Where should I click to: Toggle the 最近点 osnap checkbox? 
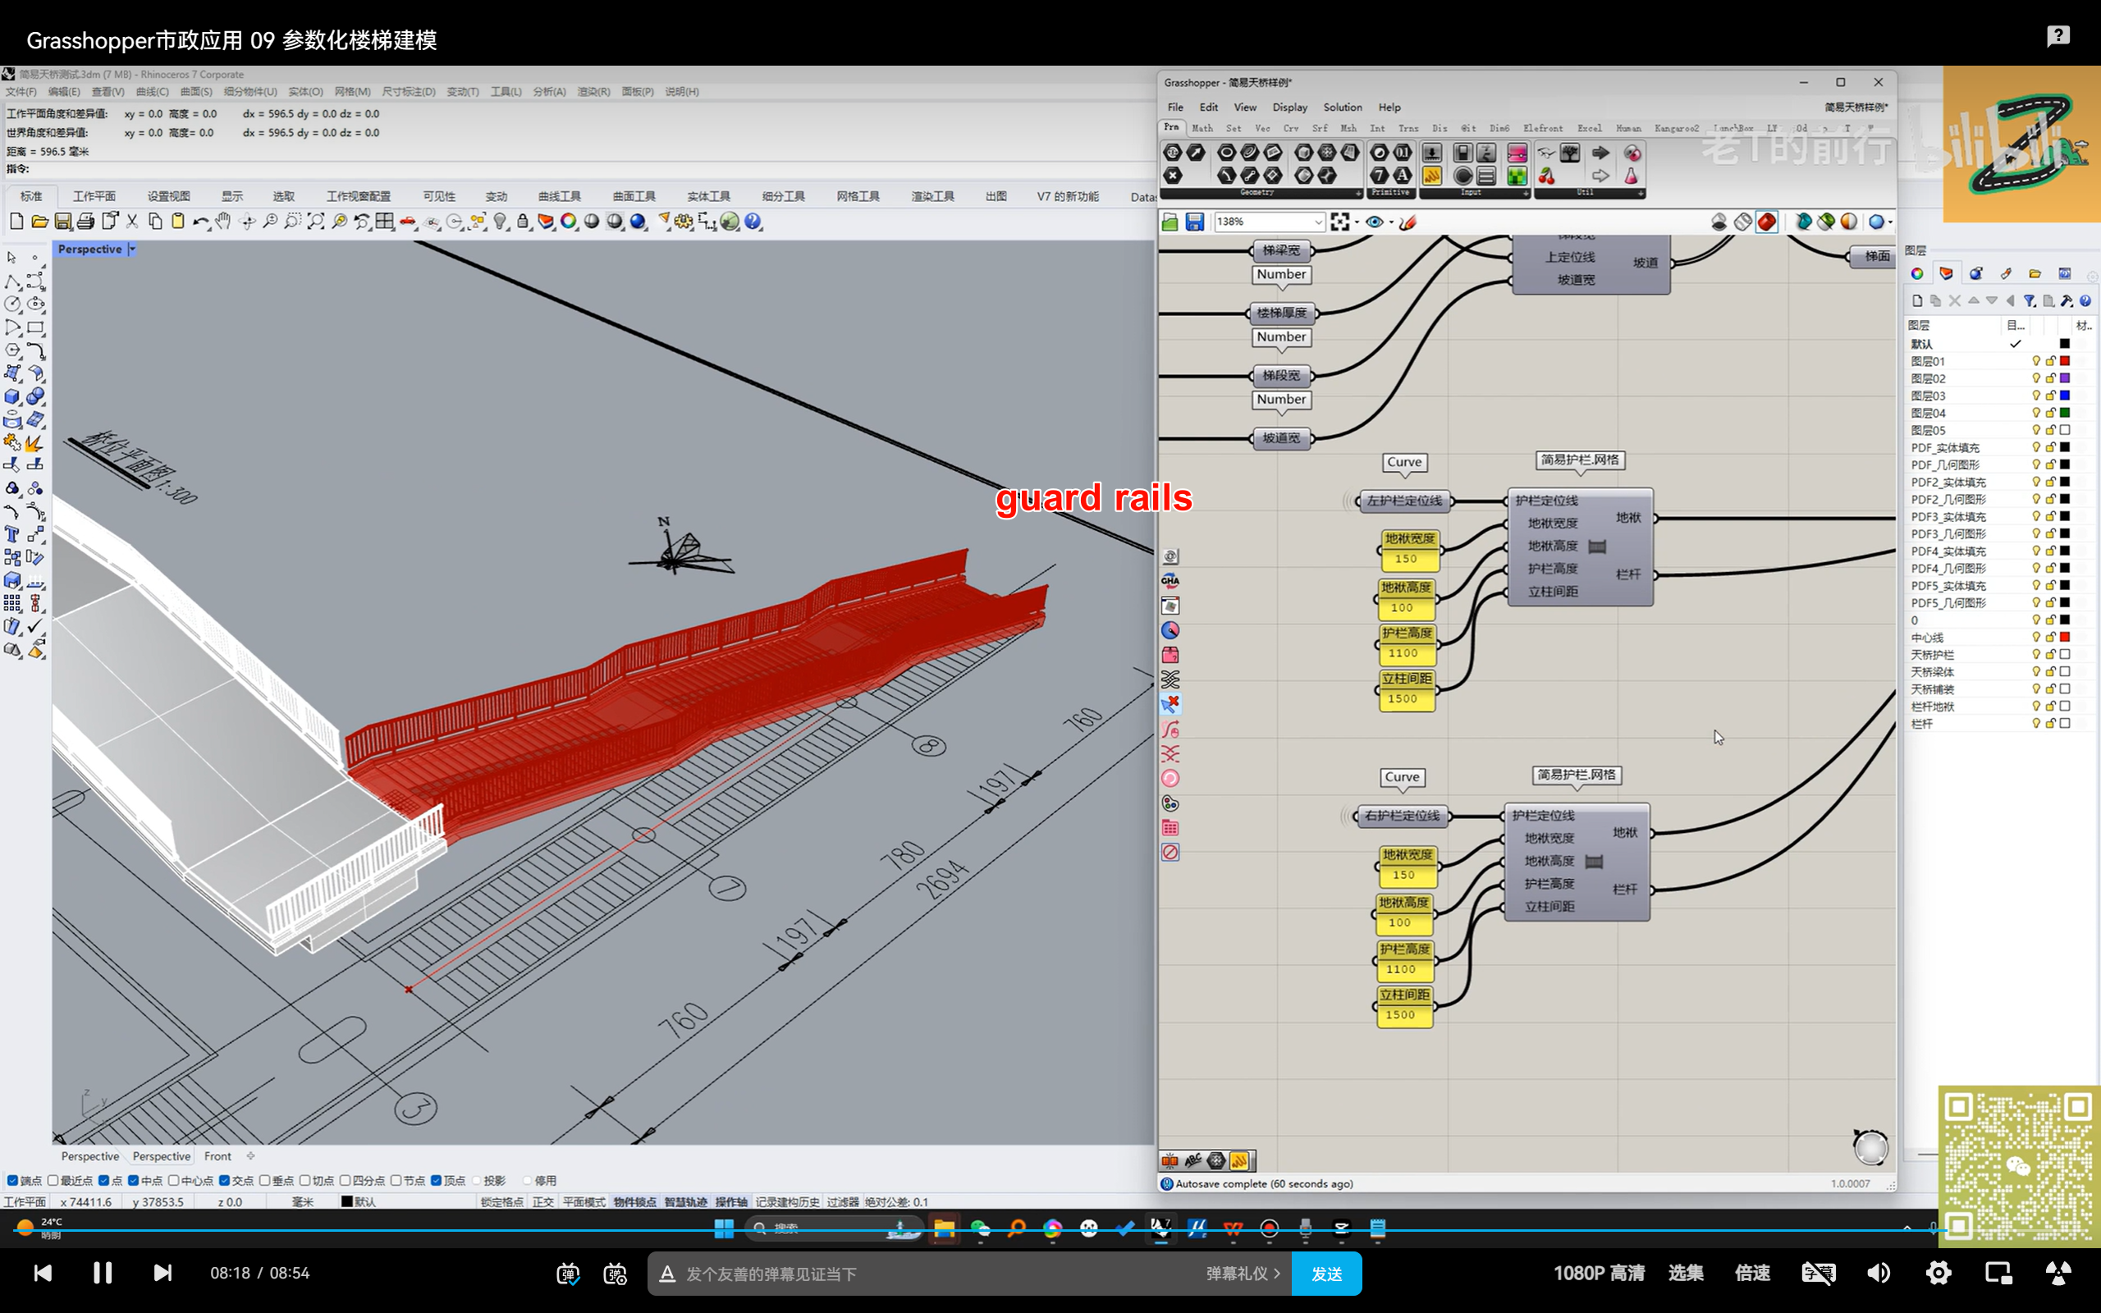pyautogui.click(x=53, y=1180)
